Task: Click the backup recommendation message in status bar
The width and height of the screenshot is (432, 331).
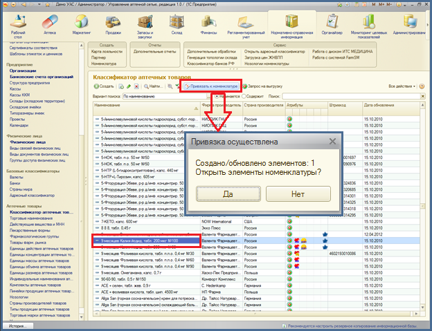Action: pos(350,326)
